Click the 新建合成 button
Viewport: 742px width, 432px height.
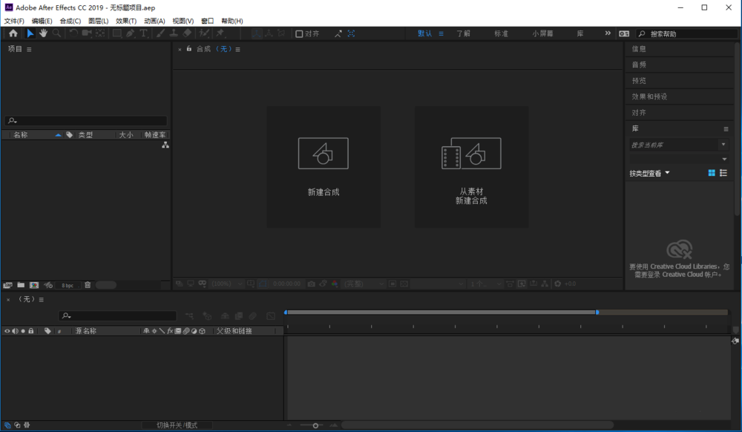(323, 166)
